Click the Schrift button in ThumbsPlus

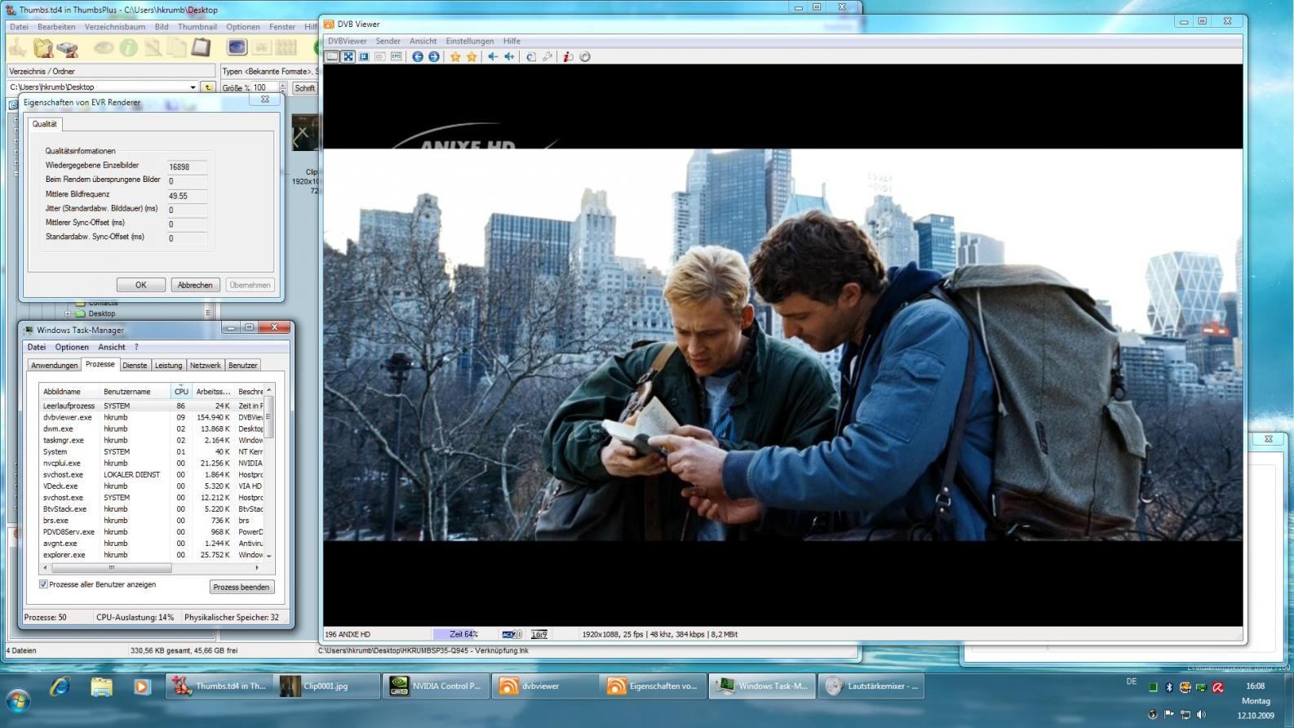(304, 88)
